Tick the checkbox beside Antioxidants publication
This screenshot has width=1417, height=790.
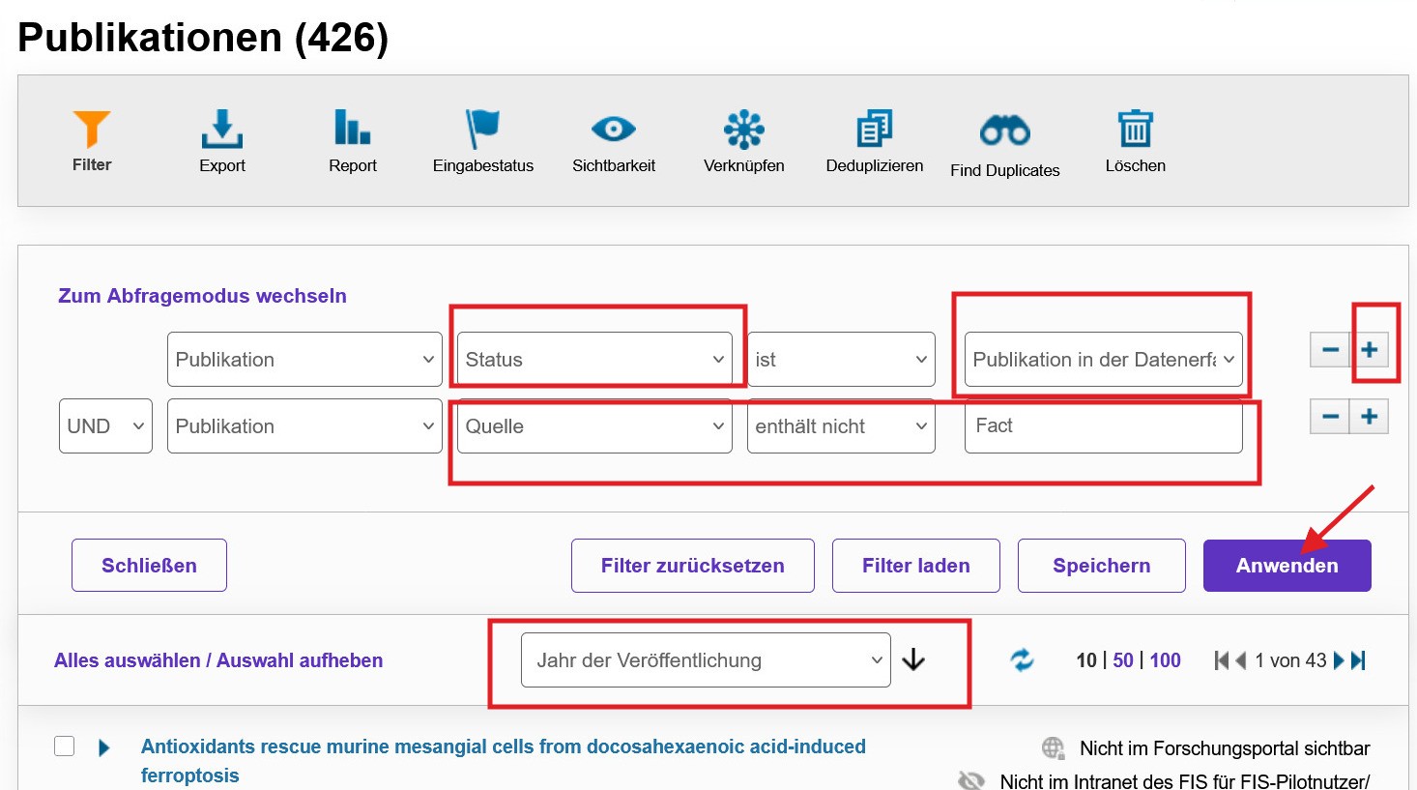pyautogui.click(x=65, y=746)
